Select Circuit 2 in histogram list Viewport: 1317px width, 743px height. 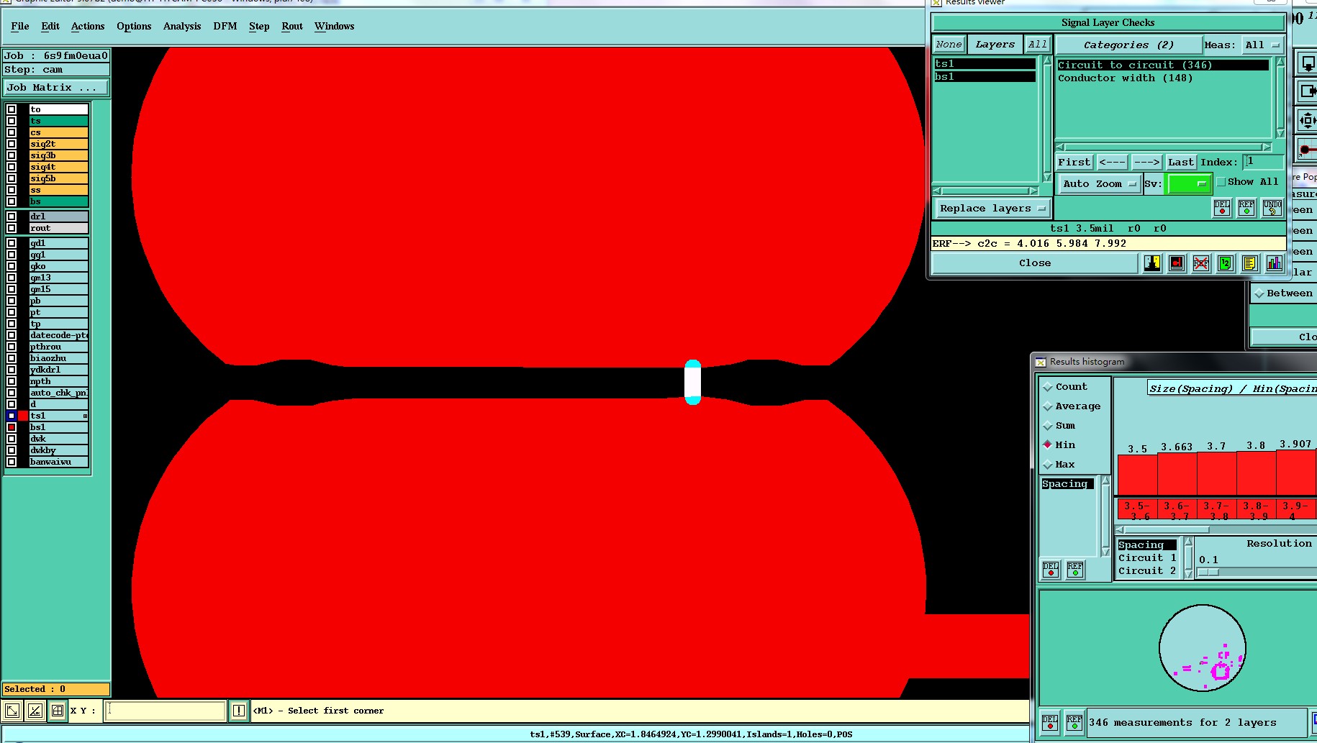(x=1147, y=570)
